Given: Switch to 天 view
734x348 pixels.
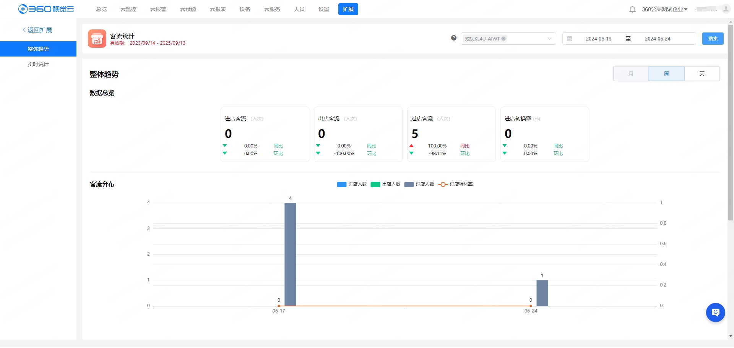Looking at the screenshot, I should point(702,74).
